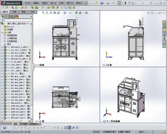Click the New document icon
The width and height of the screenshot is (167, 134).
(90, 3)
